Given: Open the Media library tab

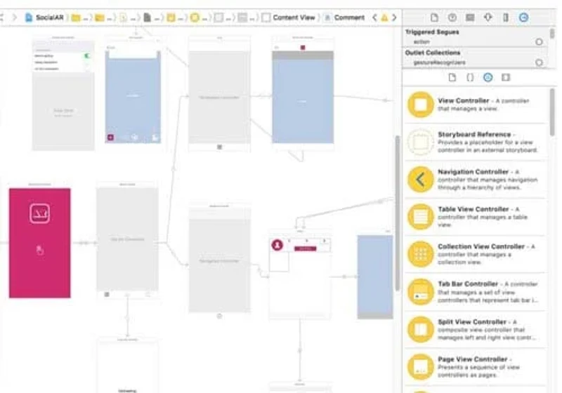Looking at the screenshot, I should pyautogui.click(x=506, y=77).
